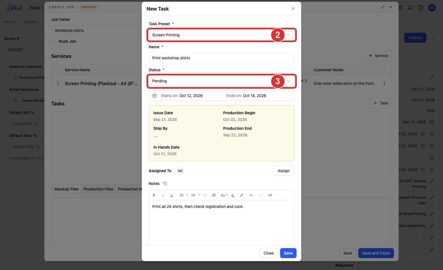
Task: Open the Status dropdown showing Pending
Action: pyautogui.click(x=221, y=81)
